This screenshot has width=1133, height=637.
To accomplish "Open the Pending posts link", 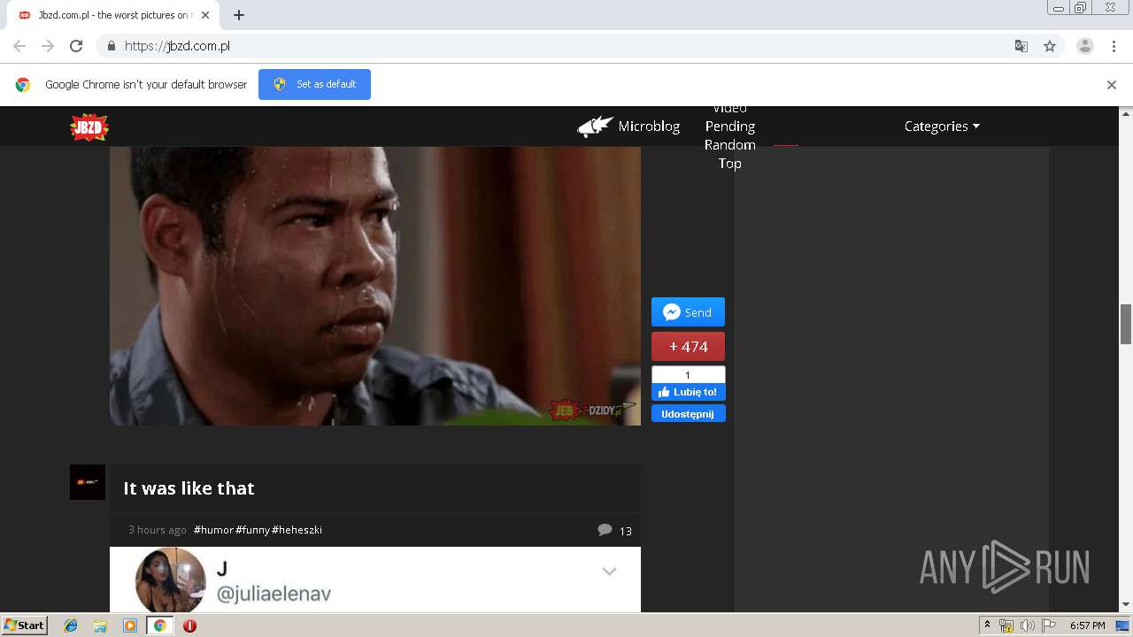I will tap(730, 127).
